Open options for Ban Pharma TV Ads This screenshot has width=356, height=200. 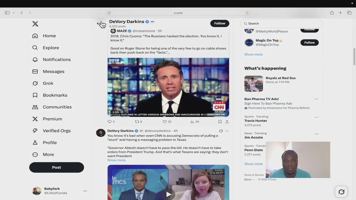317,99
